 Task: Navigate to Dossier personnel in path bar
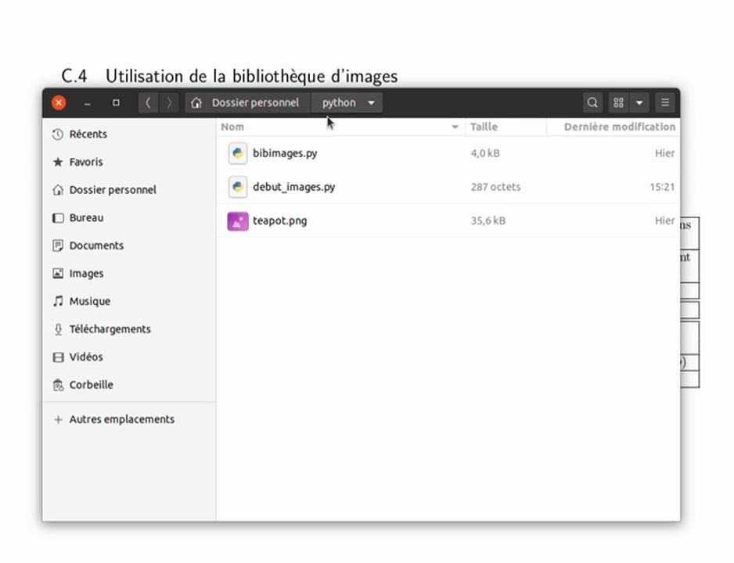(x=246, y=102)
